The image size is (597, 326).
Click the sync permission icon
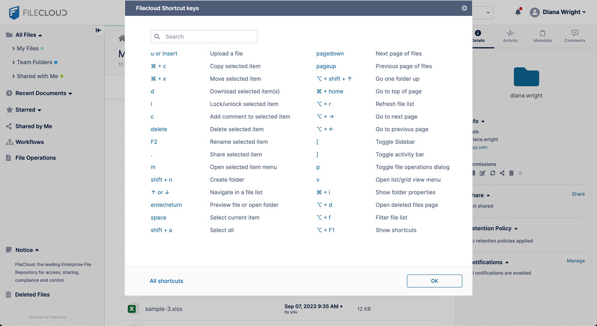point(493,173)
